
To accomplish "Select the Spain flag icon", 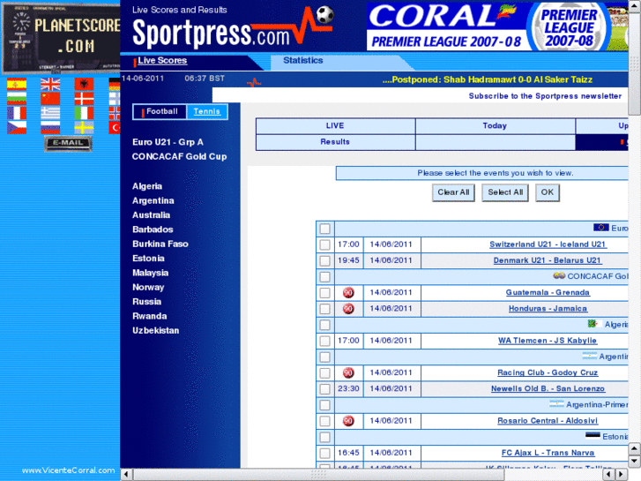I will point(17,85).
